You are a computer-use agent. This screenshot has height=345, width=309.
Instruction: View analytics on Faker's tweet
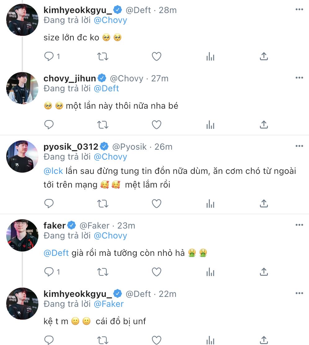tap(210, 272)
